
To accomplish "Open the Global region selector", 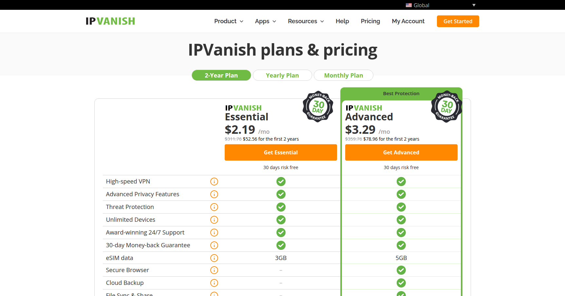I will pos(440,5).
